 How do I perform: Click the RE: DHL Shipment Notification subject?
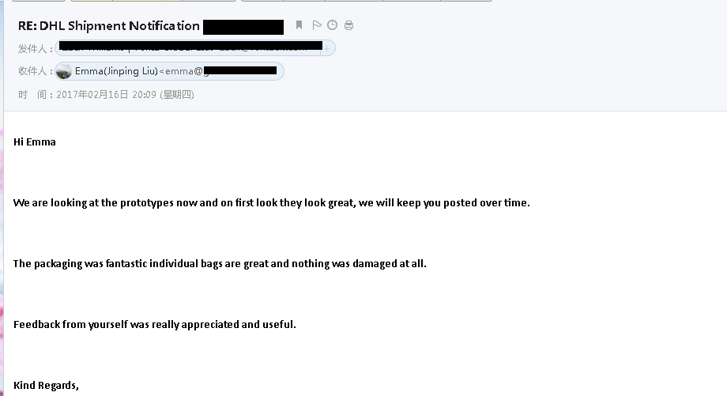point(108,26)
